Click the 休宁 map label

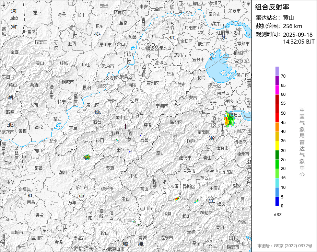coord(120,150)
